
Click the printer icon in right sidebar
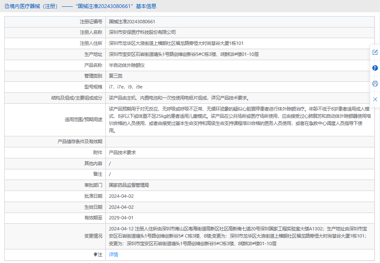click(x=375, y=84)
